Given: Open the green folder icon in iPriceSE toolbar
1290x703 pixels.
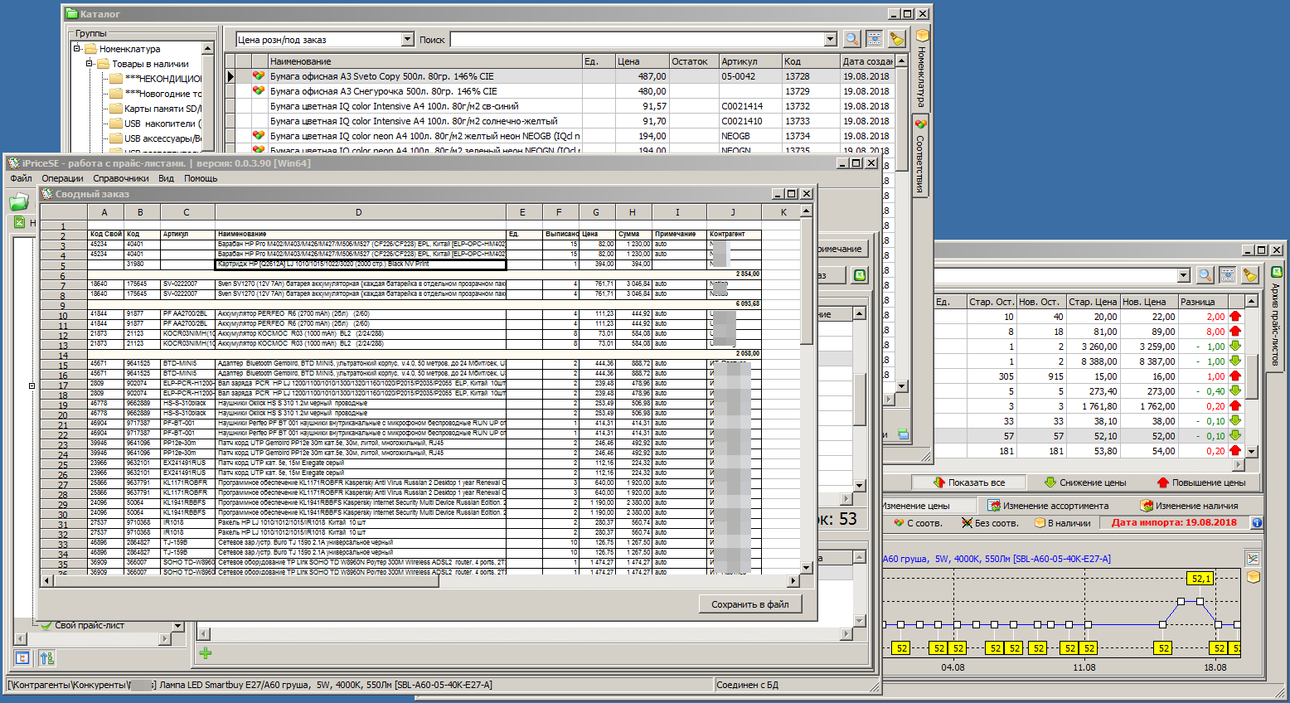Looking at the screenshot, I should coord(19,201).
